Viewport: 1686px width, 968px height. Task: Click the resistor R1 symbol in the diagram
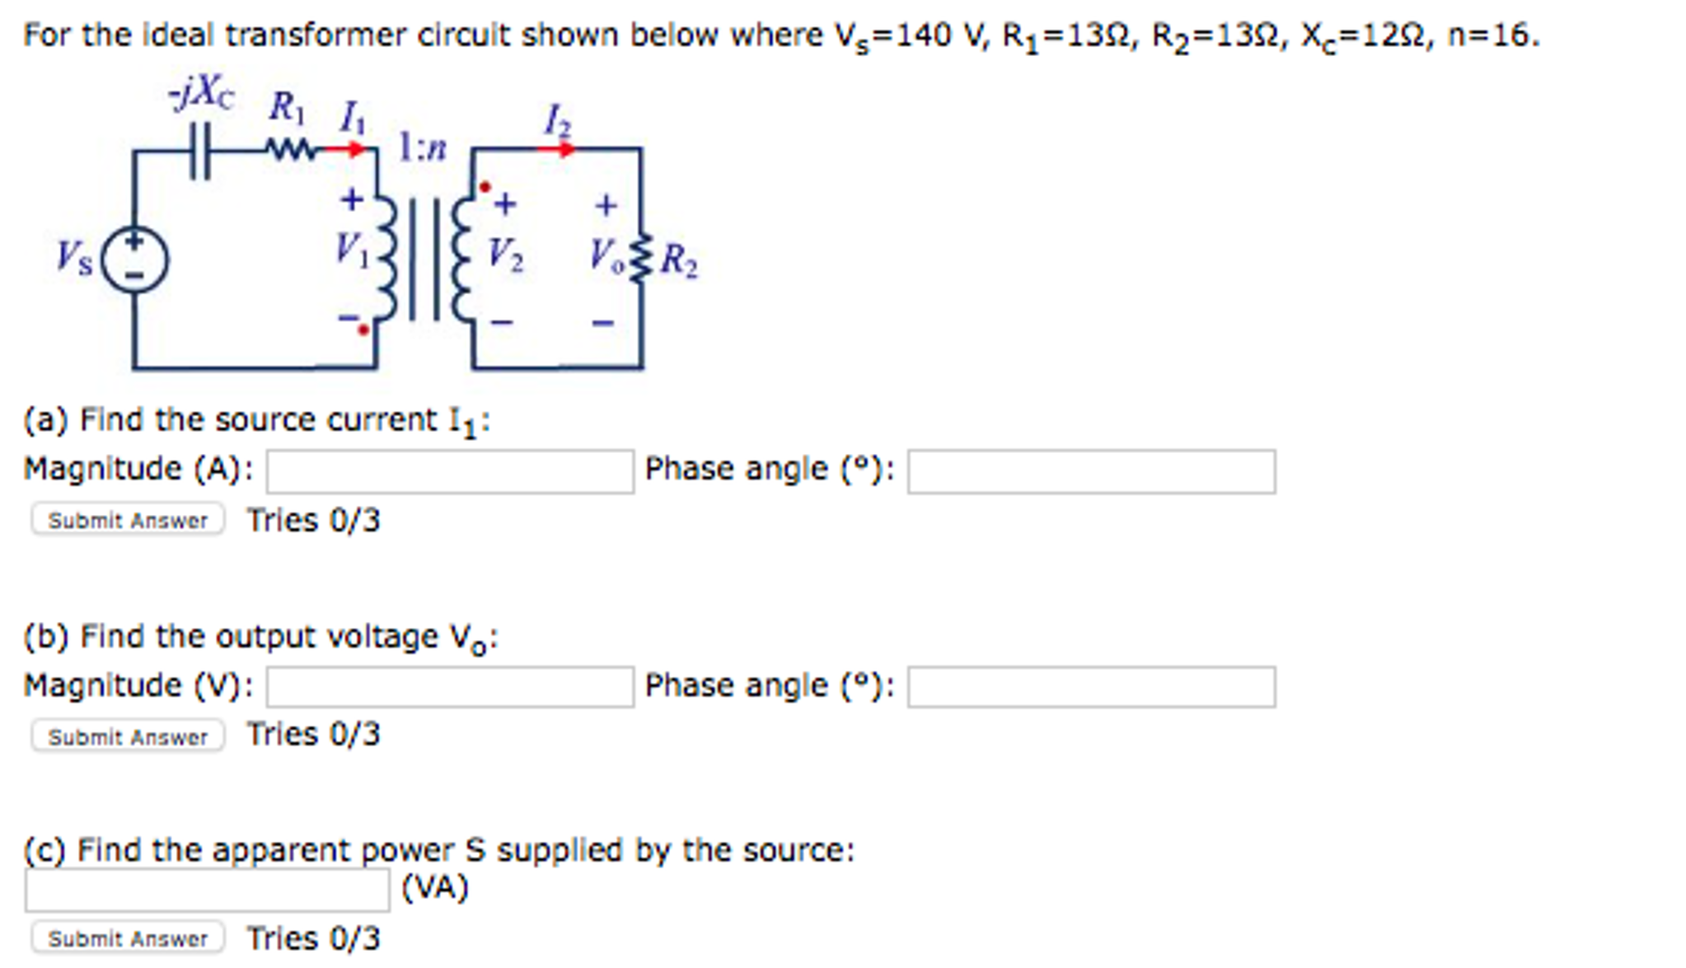pyautogui.click(x=289, y=147)
